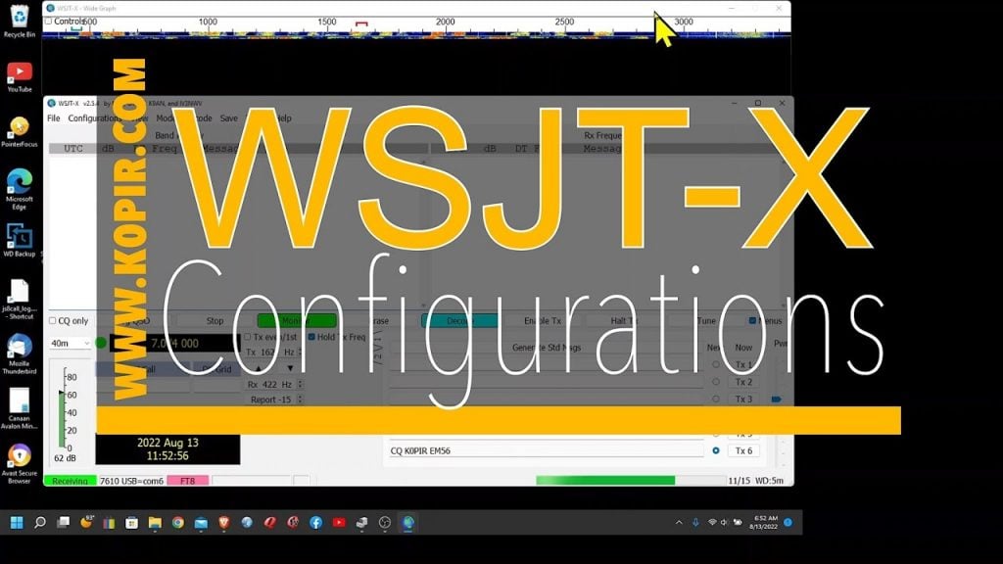Click the CQ K0PIR EM56 message field

coord(546,450)
